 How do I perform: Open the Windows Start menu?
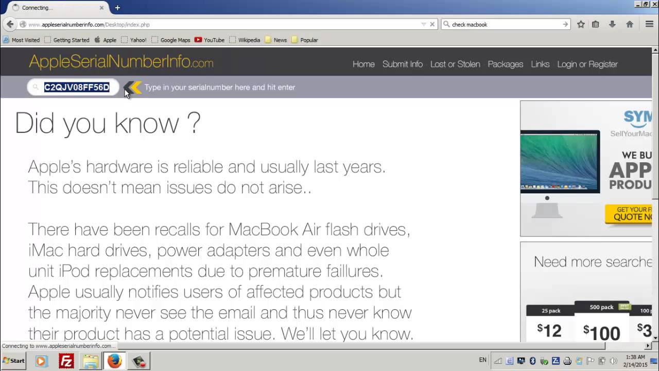coord(14,361)
